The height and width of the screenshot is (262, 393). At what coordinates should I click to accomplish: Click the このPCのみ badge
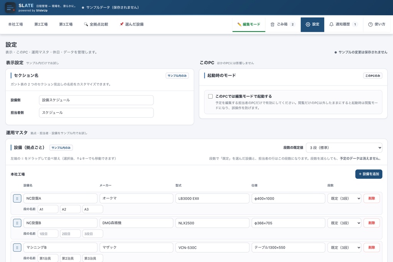tap(373, 76)
